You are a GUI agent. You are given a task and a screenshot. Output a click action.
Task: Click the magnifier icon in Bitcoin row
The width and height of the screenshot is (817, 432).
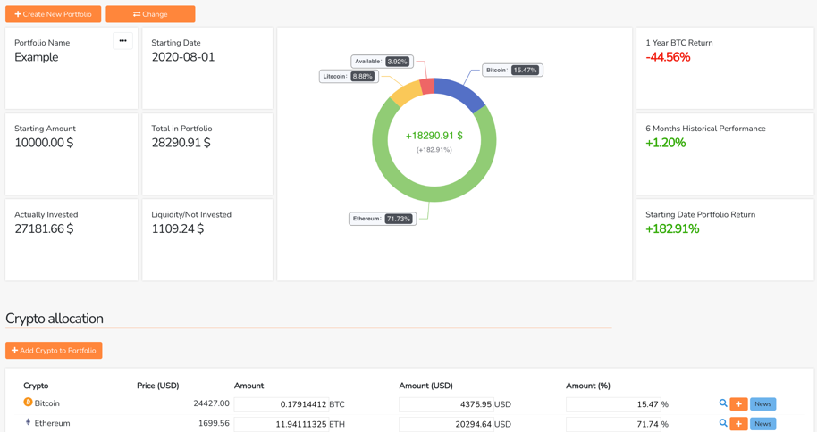[x=723, y=403]
